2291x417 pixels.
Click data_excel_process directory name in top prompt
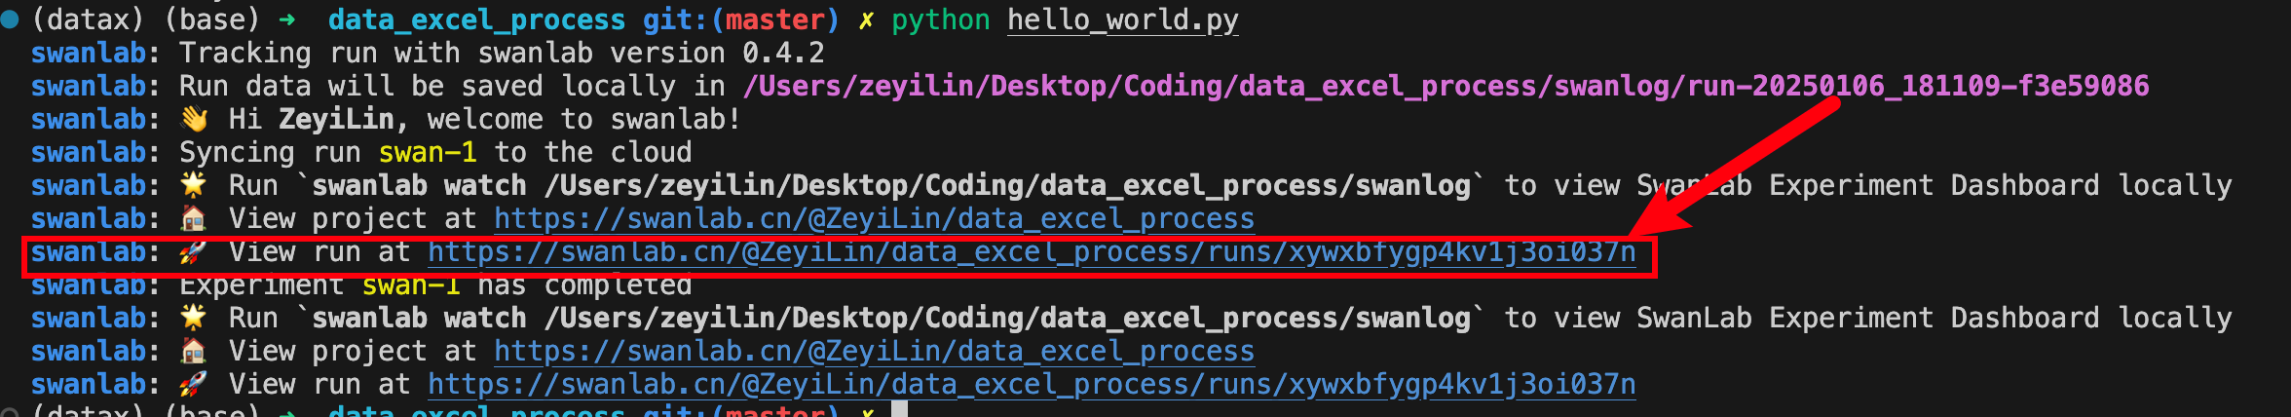pyautogui.click(x=477, y=19)
